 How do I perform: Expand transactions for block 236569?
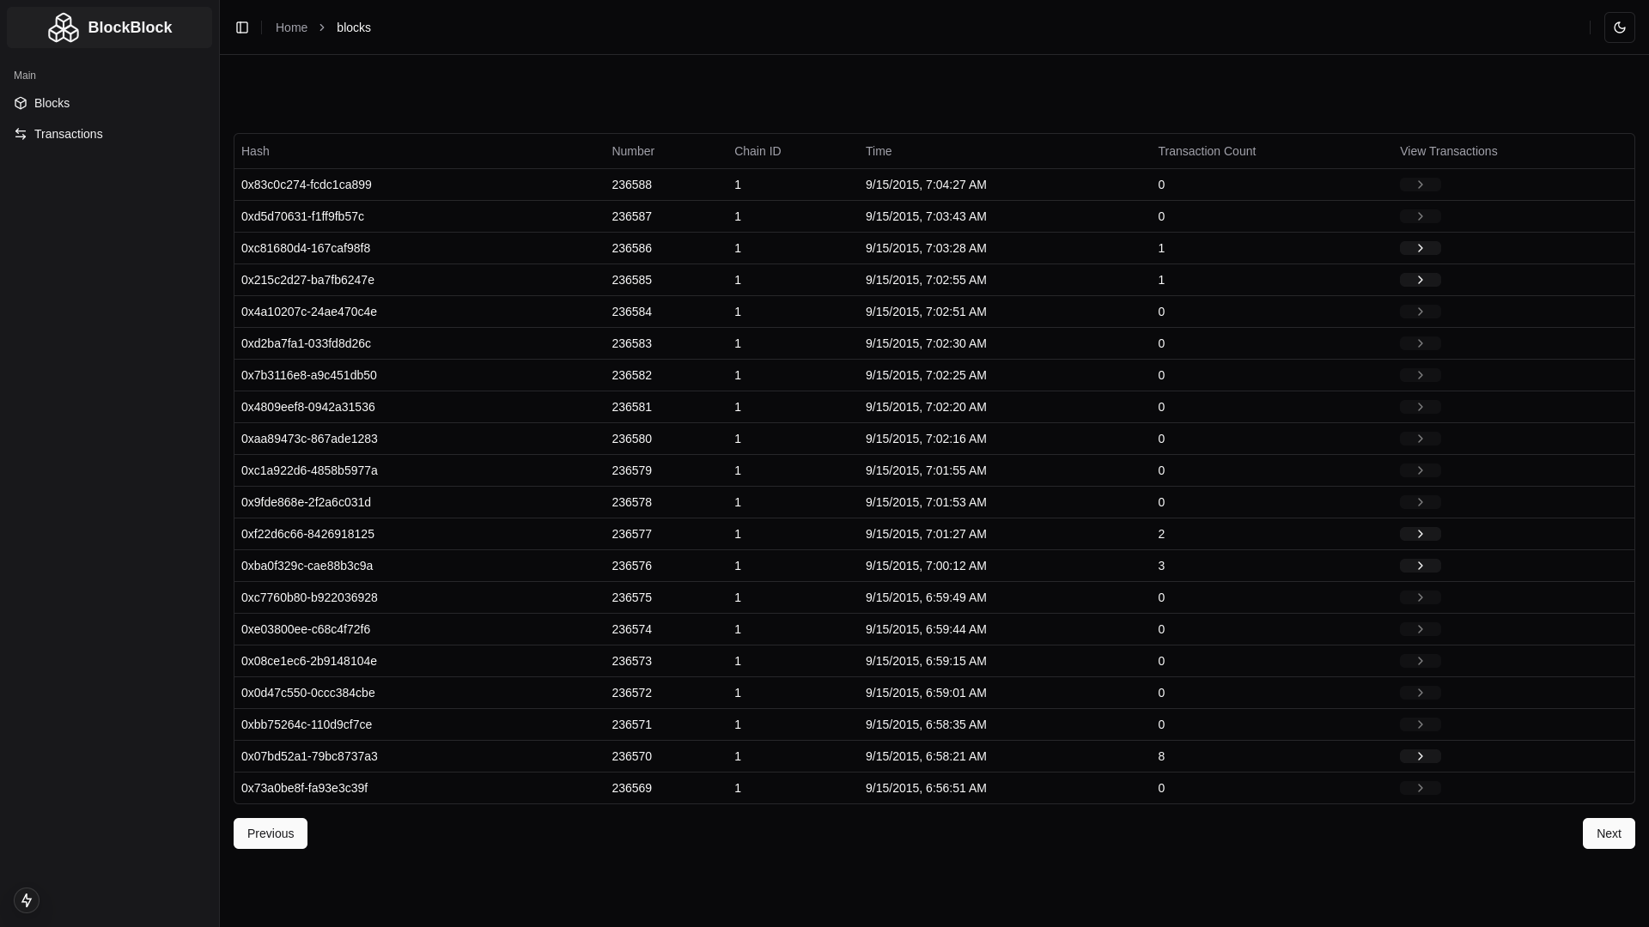click(1420, 787)
